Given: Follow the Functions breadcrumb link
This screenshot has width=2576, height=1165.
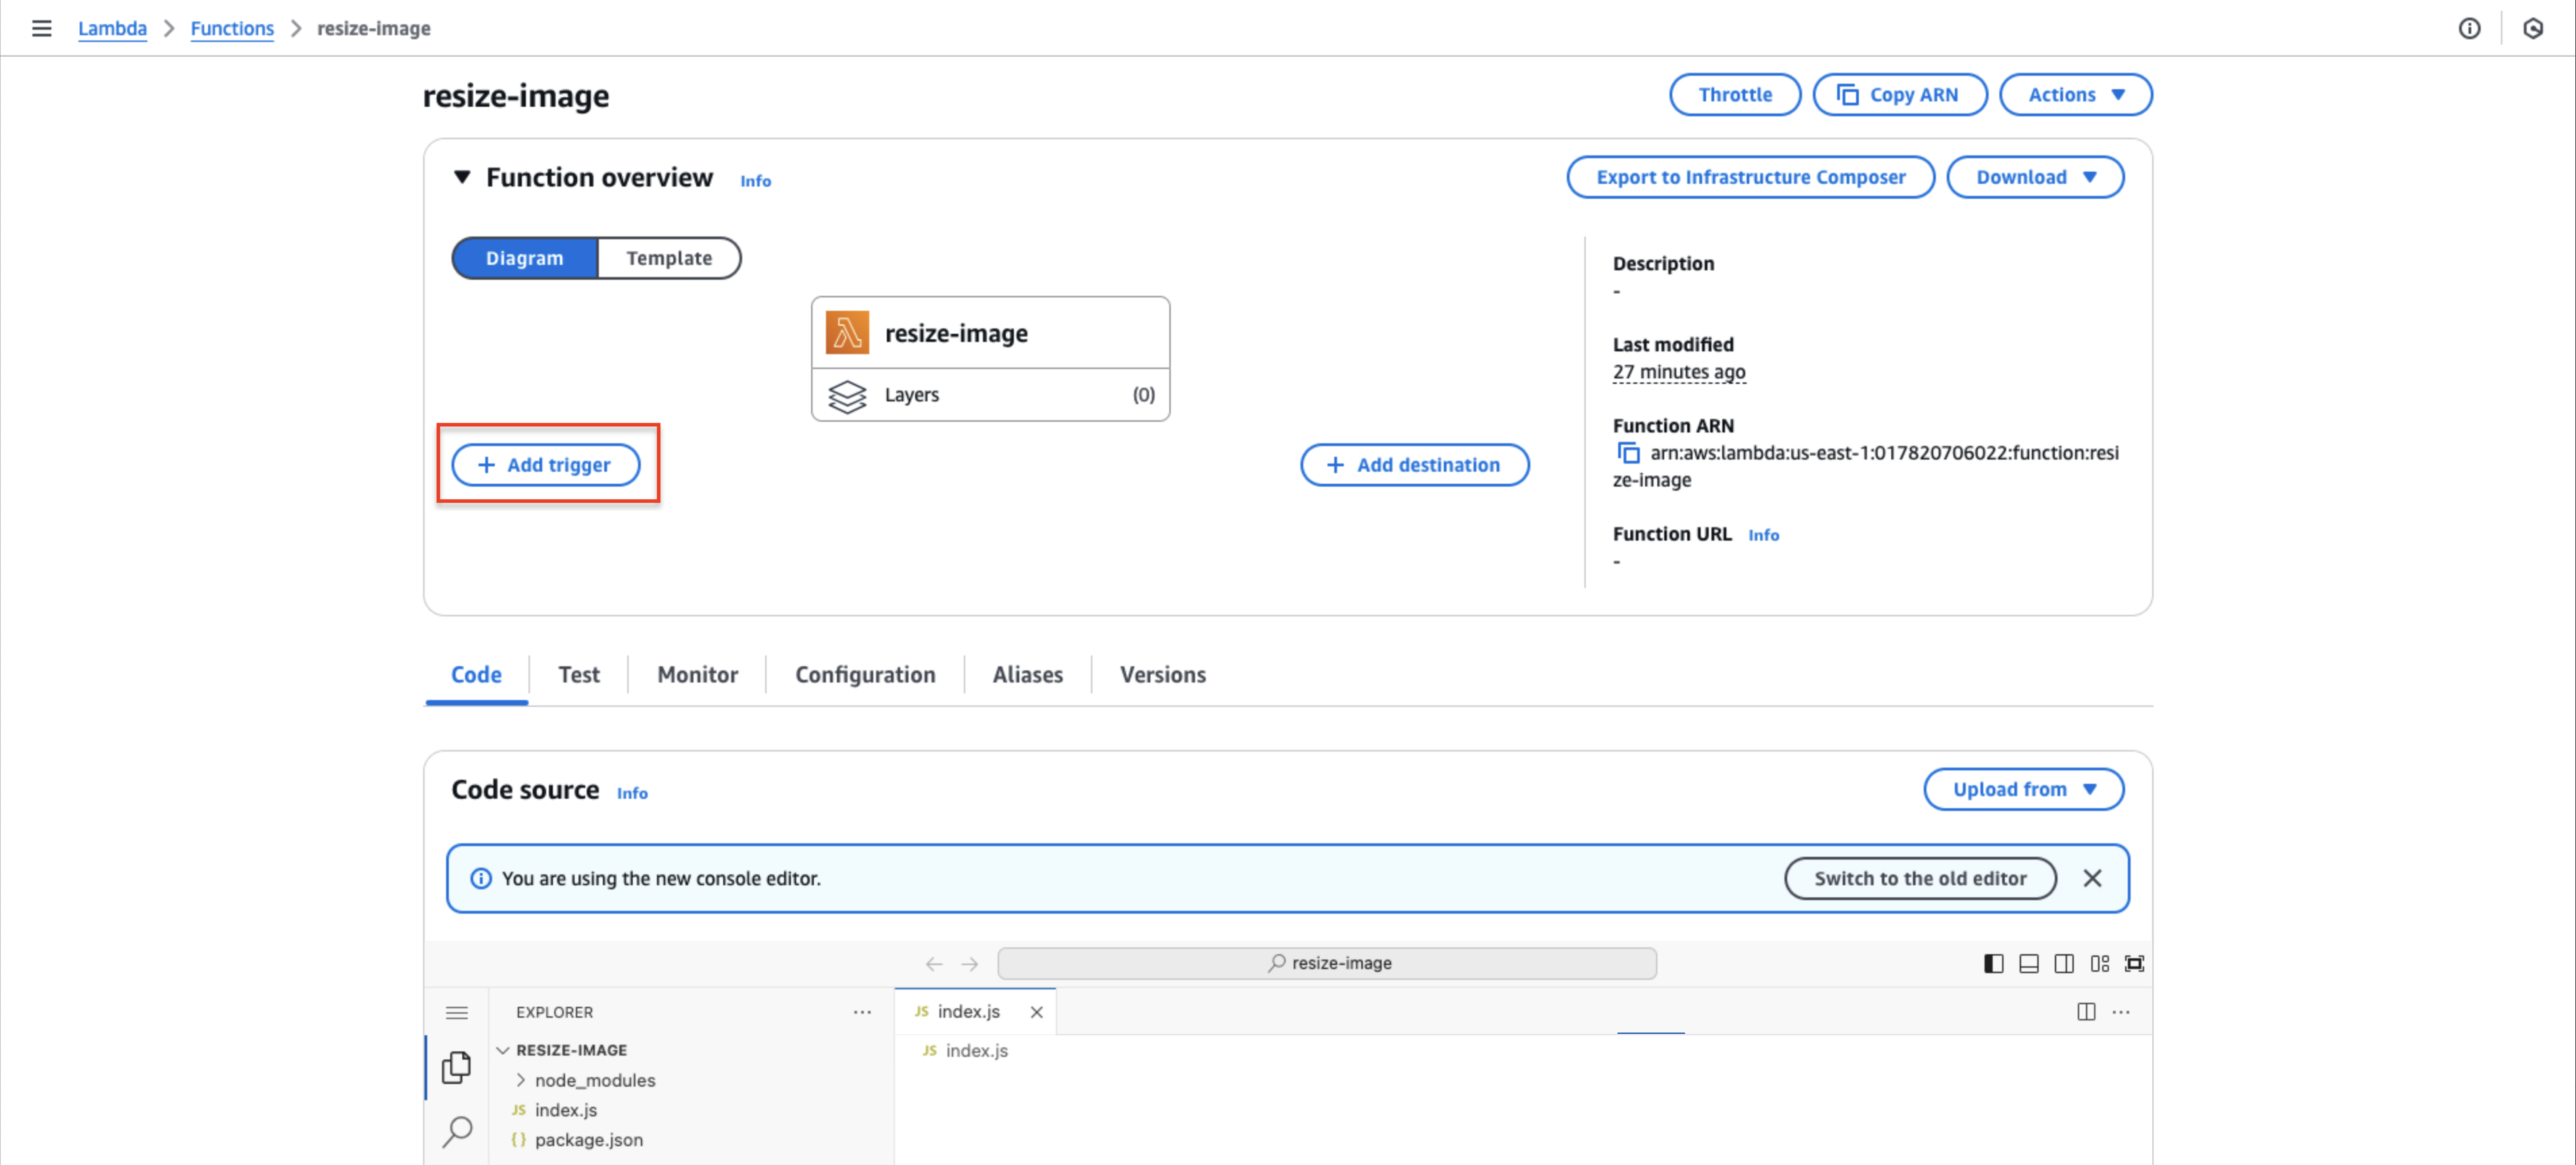Looking at the screenshot, I should pos(232,28).
